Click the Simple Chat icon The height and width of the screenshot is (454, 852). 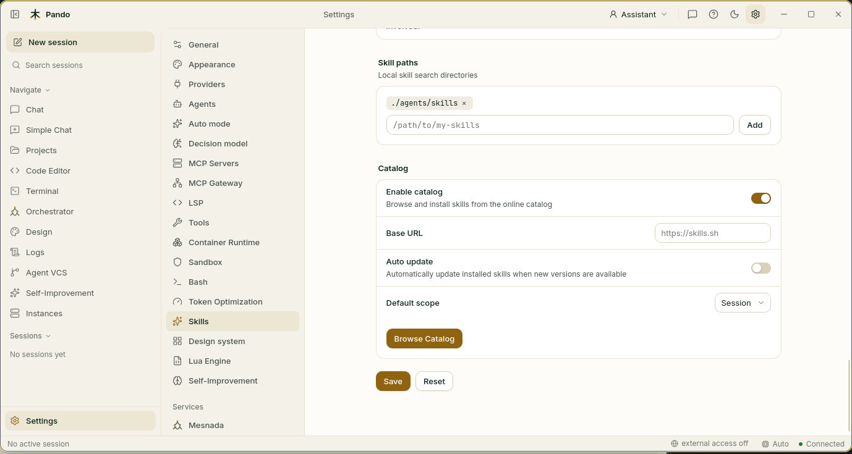[15, 130]
